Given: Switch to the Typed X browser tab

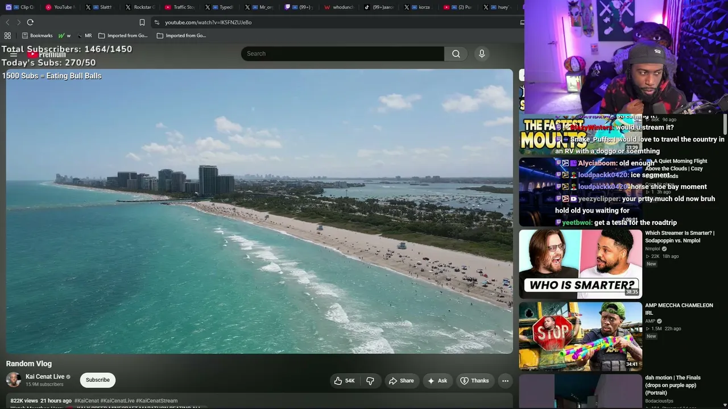Looking at the screenshot, I should [219, 7].
